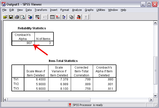Click the TV2 row label
Viewport: 159px width, 108px height.
pyautogui.click(x=16, y=84)
